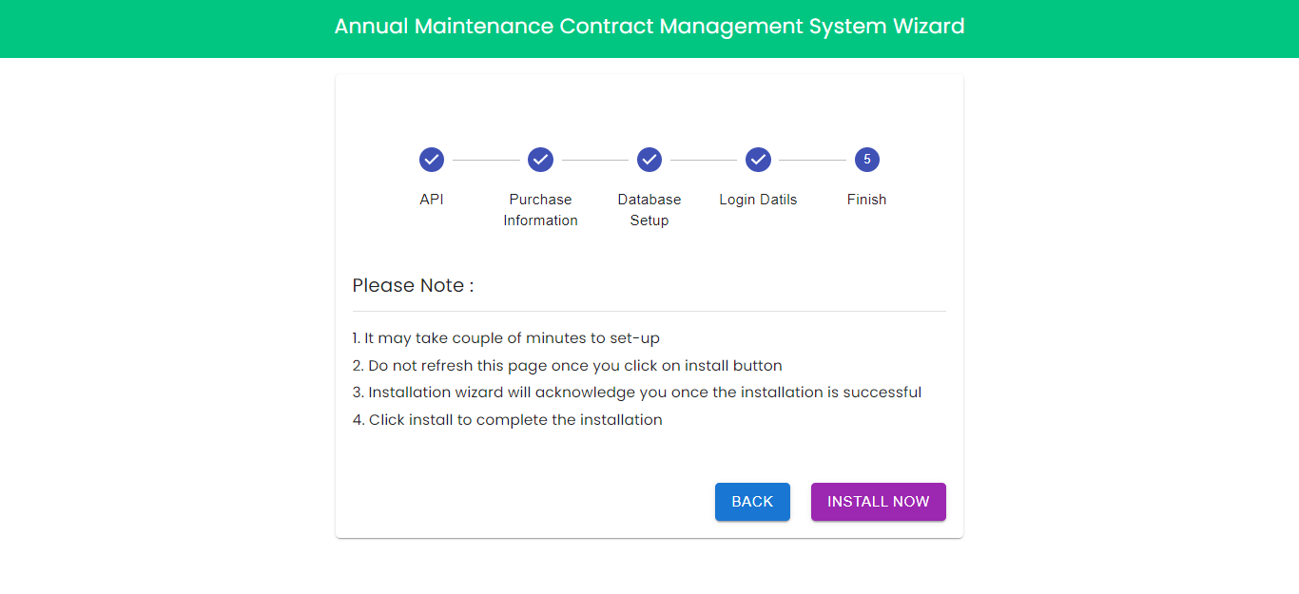Select the Finish step label

click(x=867, y=200)
